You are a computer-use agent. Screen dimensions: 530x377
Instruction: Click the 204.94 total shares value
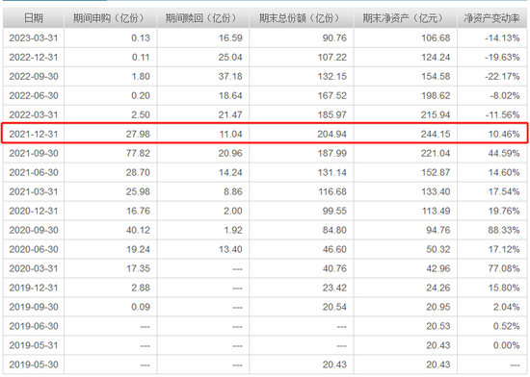coord(331,134)
